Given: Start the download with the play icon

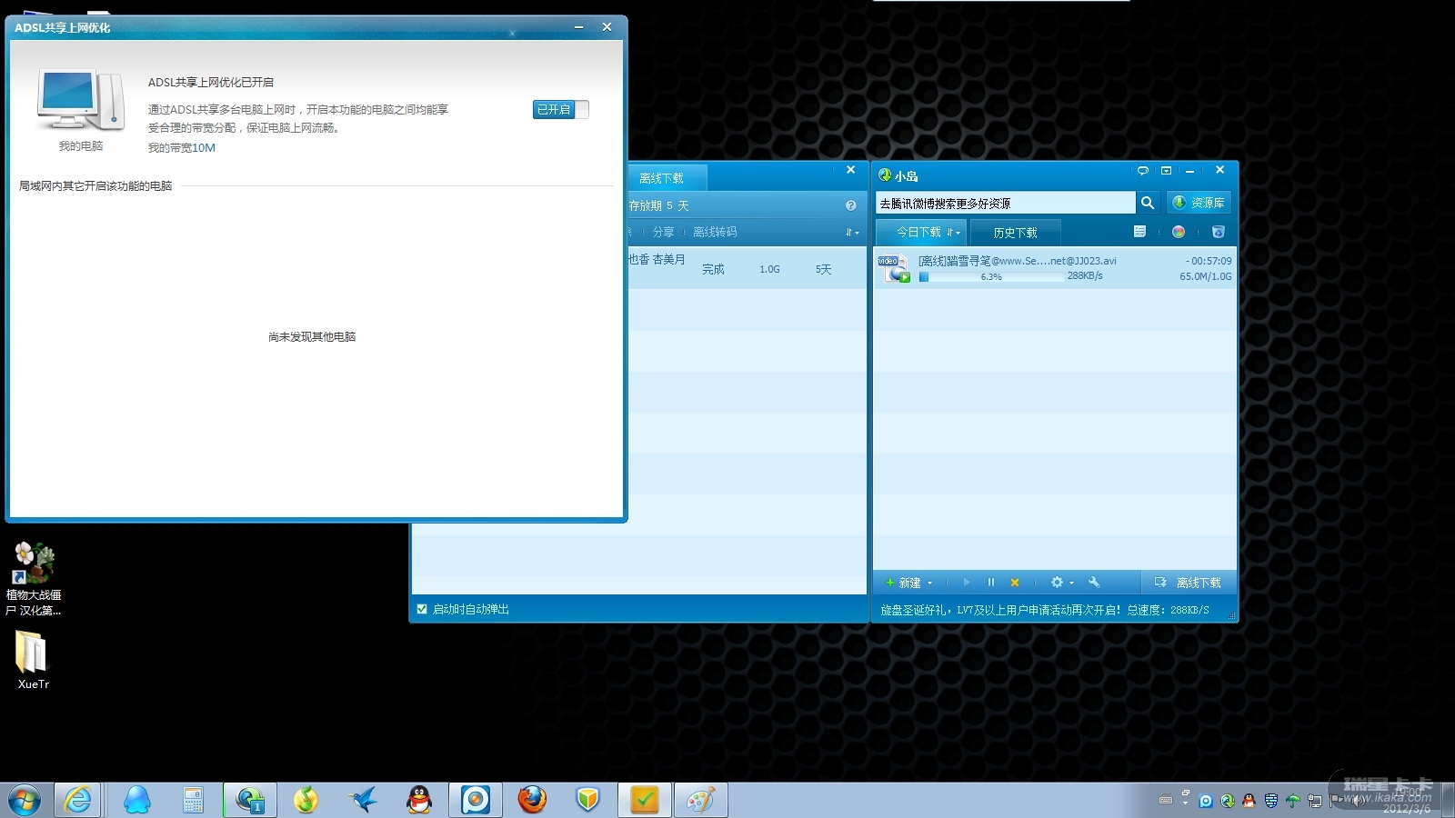Looking at the screenshot, I should coord(967,583).
